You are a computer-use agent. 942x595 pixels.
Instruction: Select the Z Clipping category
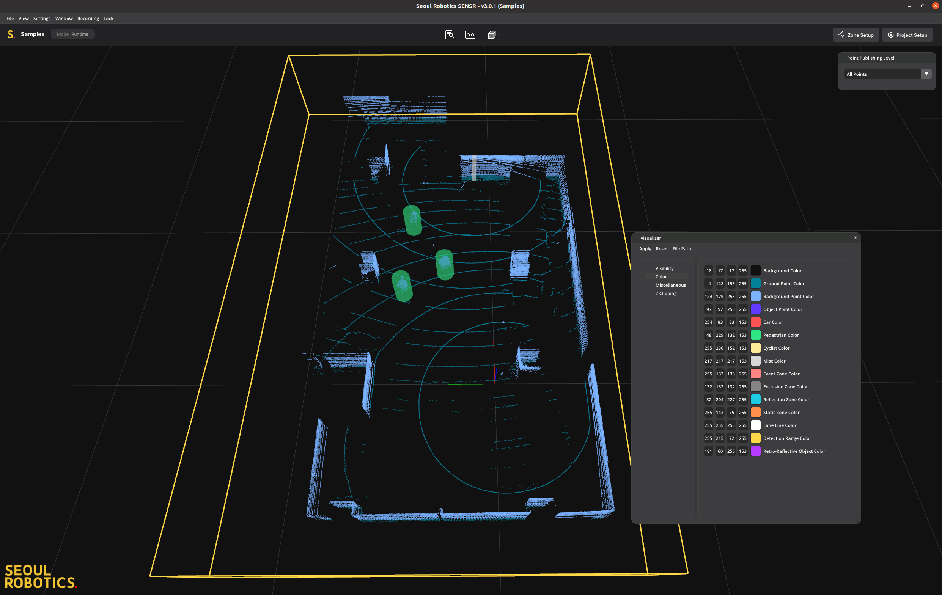666,293
